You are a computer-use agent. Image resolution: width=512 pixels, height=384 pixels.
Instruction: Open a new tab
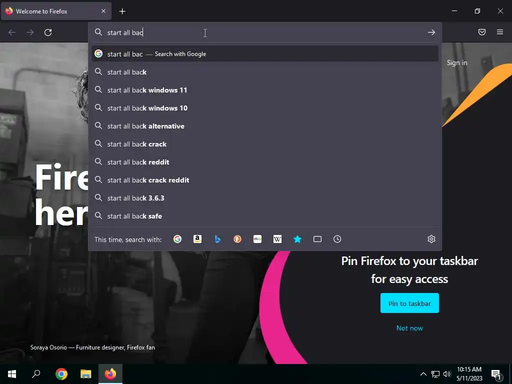click(x=122, y=11)
